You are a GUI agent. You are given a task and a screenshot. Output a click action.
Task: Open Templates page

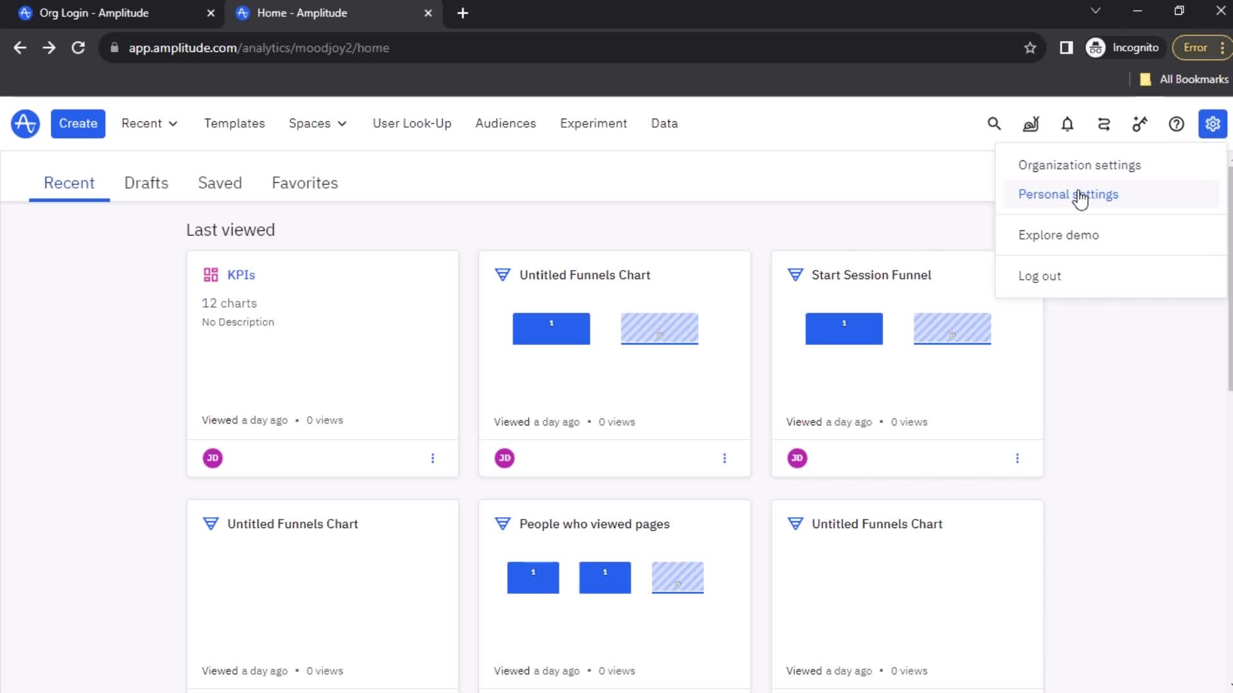click(x=234, y=124)
